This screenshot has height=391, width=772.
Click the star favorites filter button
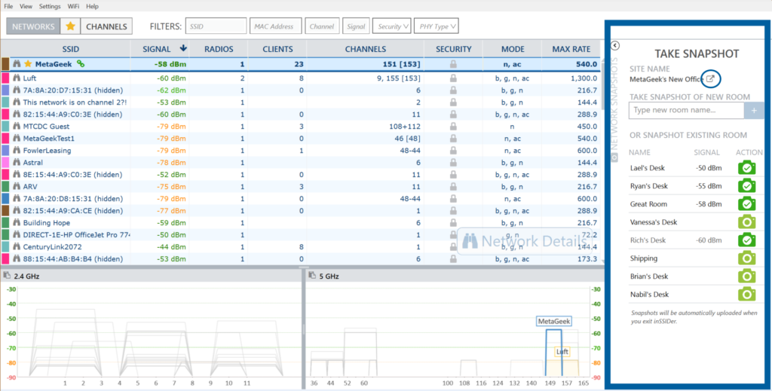click(70, 26)
